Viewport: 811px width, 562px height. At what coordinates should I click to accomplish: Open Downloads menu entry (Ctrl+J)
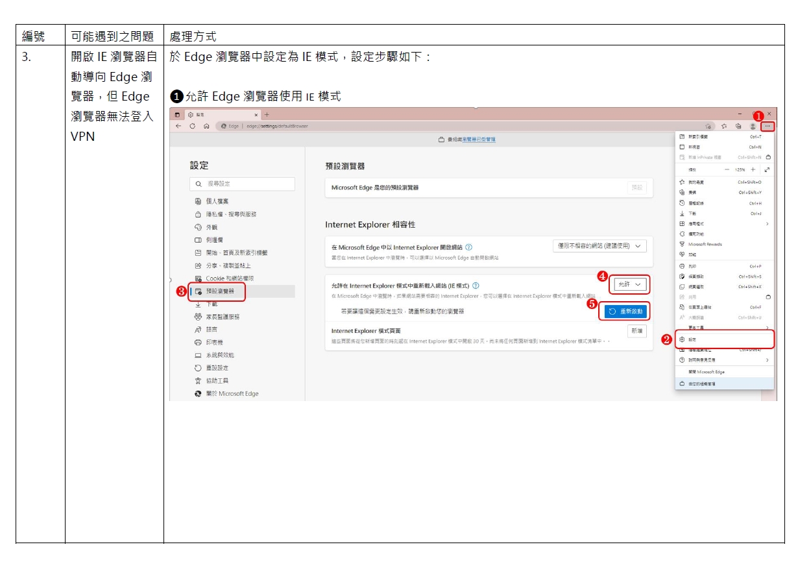pos(724,214)
